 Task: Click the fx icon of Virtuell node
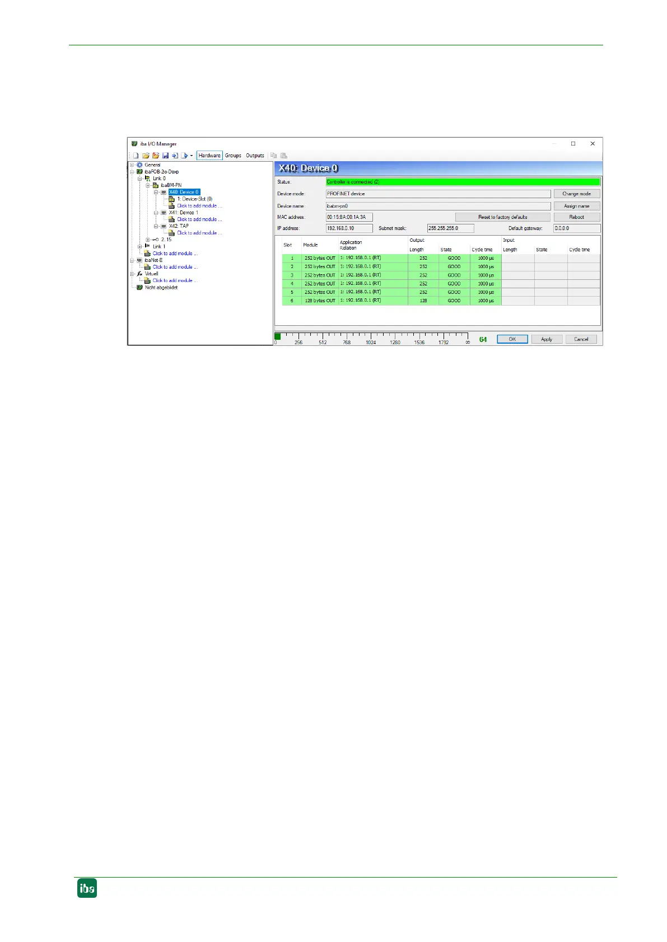pyautogui.click(x=139, y=274)
